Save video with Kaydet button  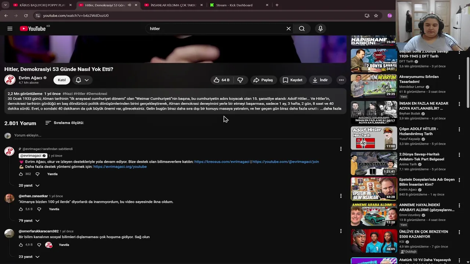[293, 80]
